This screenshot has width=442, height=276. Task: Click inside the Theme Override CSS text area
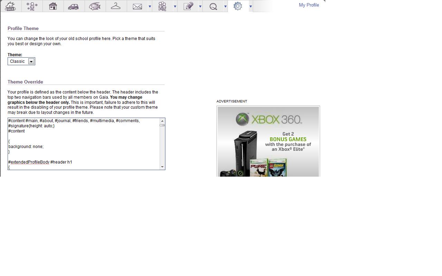84,144
